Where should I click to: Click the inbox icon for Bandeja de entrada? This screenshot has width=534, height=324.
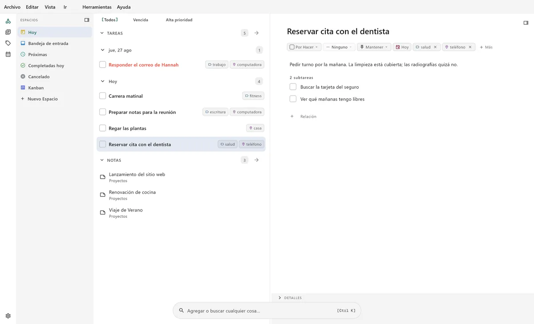click(x=23, y=43)
